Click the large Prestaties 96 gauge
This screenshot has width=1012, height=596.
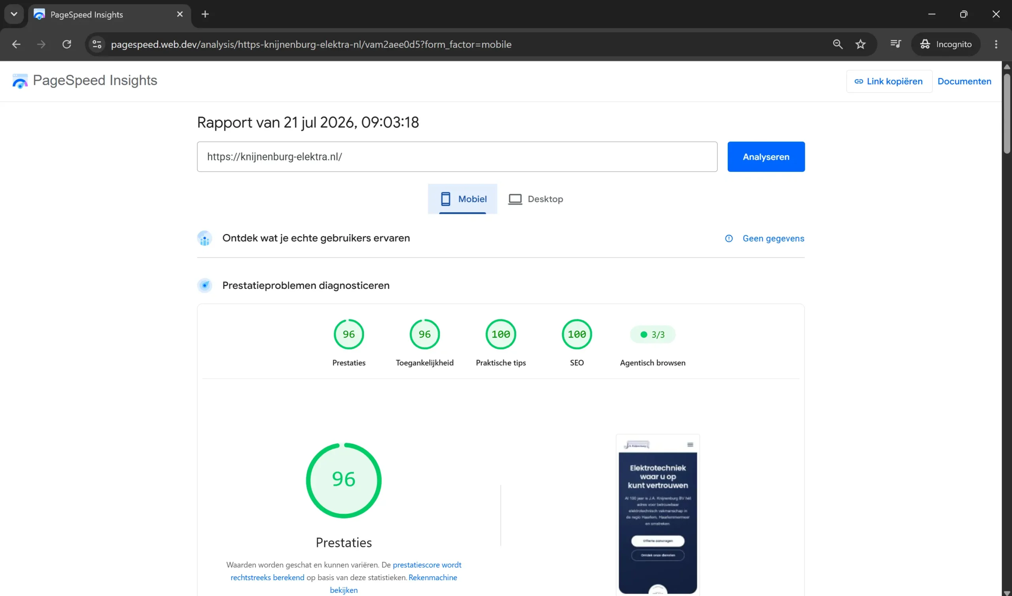344,480
